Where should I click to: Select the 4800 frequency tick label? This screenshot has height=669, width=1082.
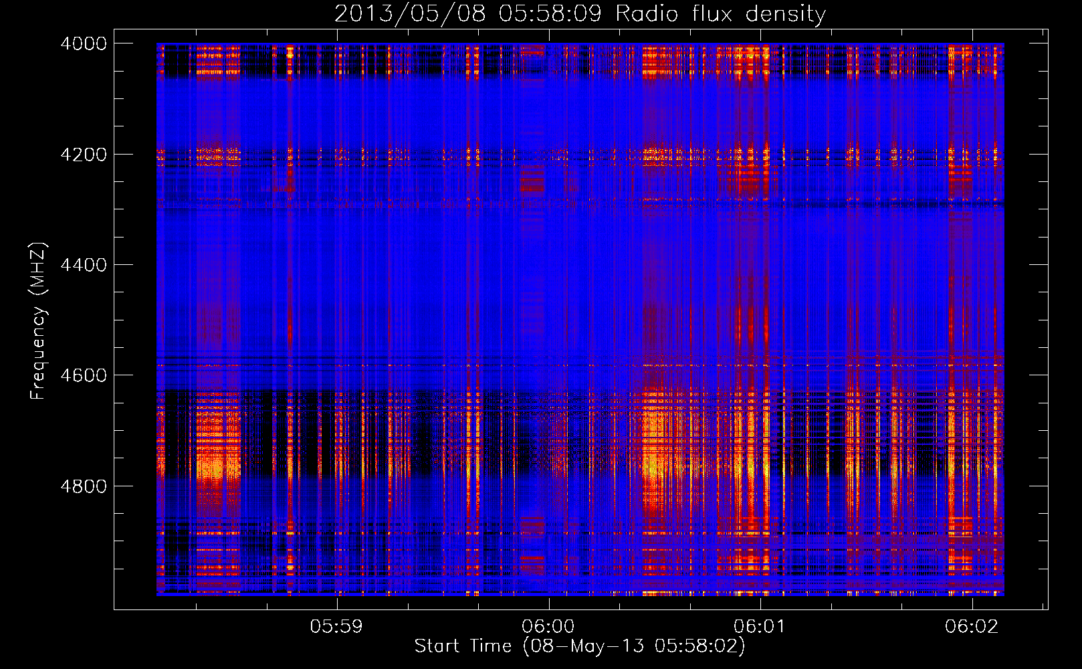coord(84,486)
